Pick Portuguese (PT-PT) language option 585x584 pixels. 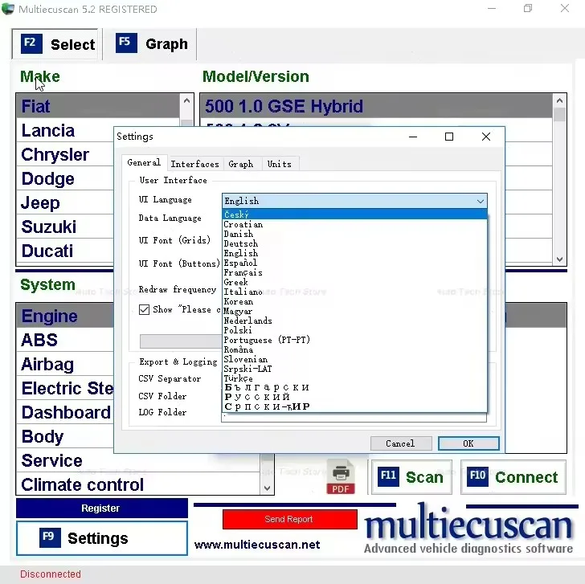(267, 340)
